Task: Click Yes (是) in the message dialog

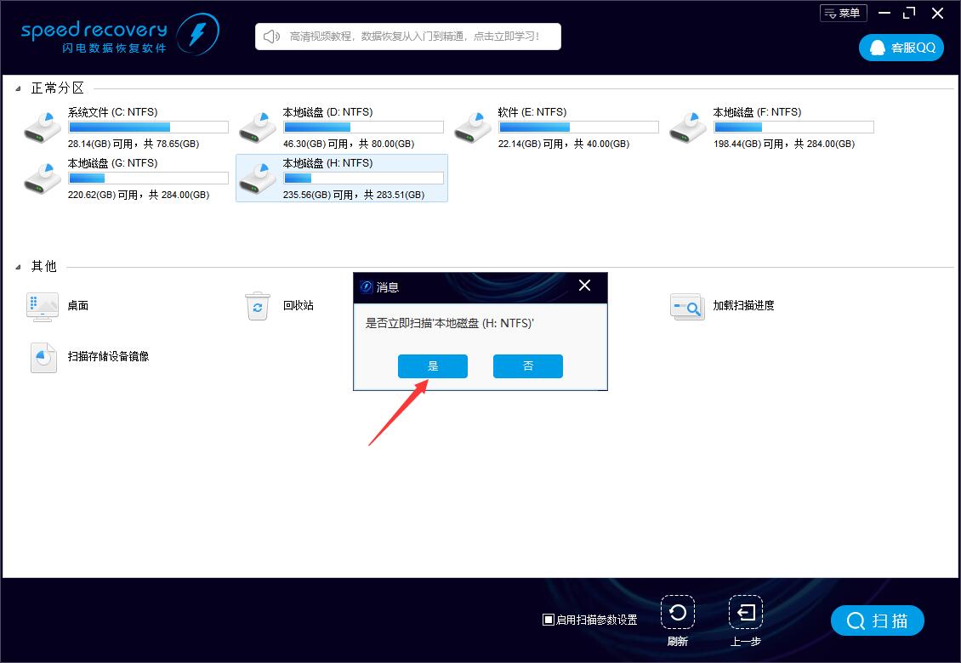Action: (x=433, y=366)
